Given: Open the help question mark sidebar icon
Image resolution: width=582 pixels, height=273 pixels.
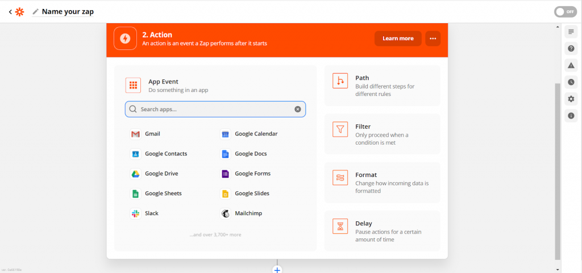Looking at the screenshot, I should point(571,48).
